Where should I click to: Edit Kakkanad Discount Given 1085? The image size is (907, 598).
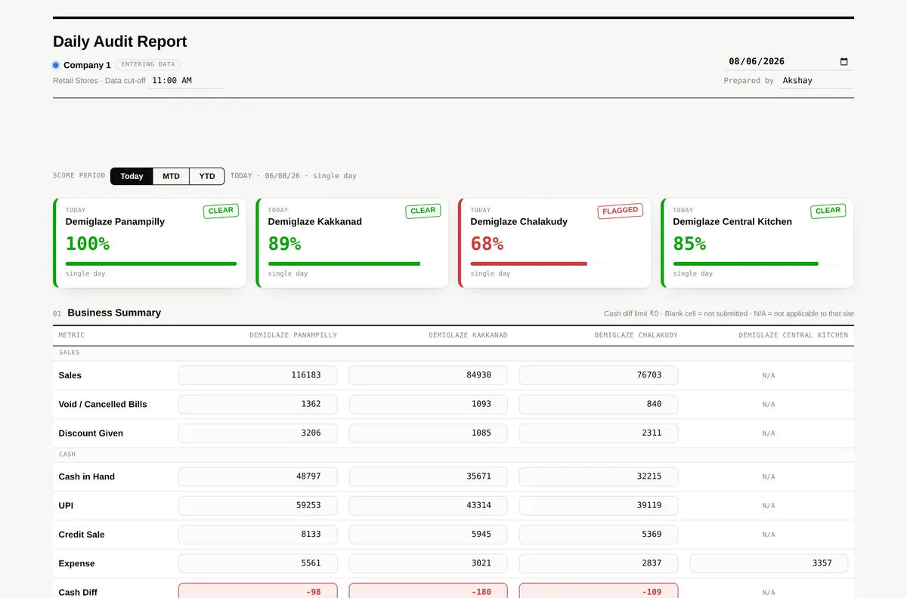(x=428, y=433)
